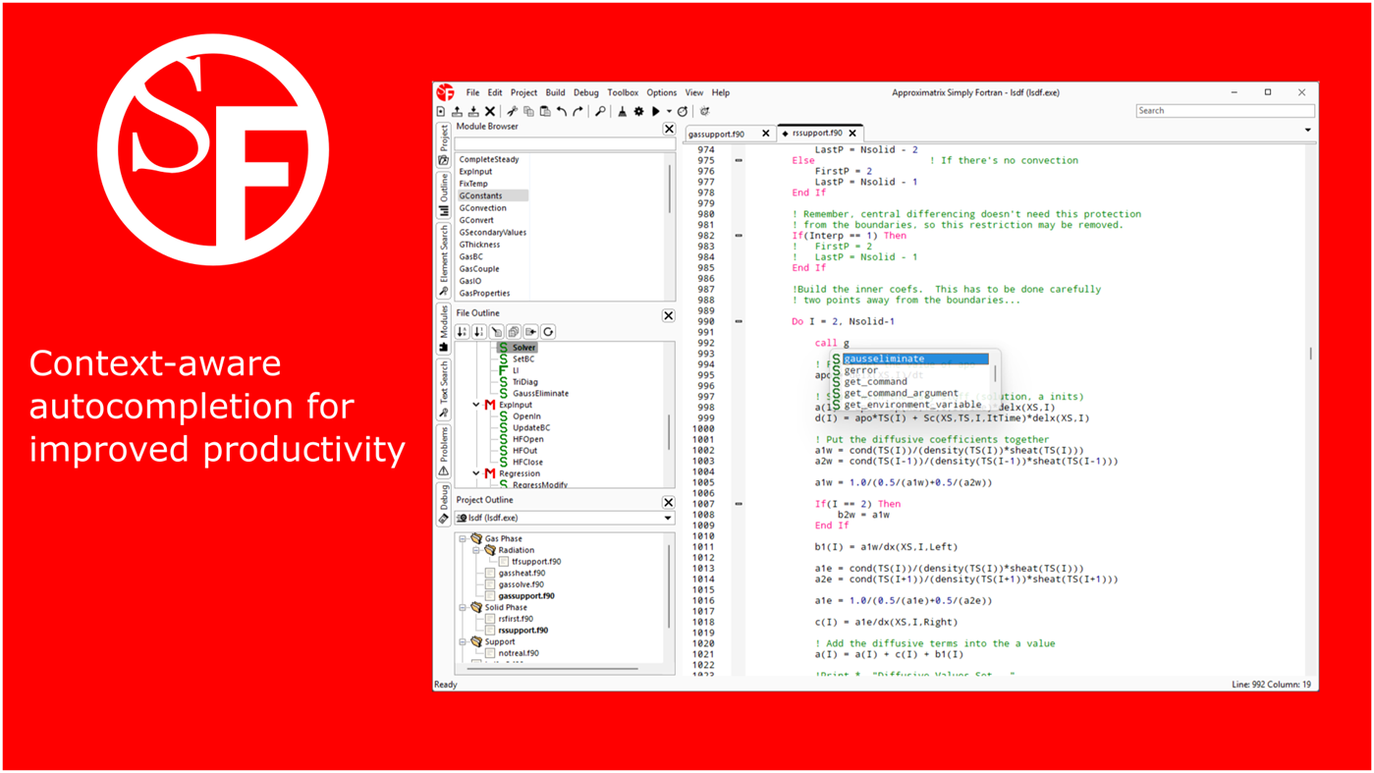This screenshot has width=1374, height=773.
Task: Close the Project Outline panel
Action: pyautogui.click(x=668, y=502)
